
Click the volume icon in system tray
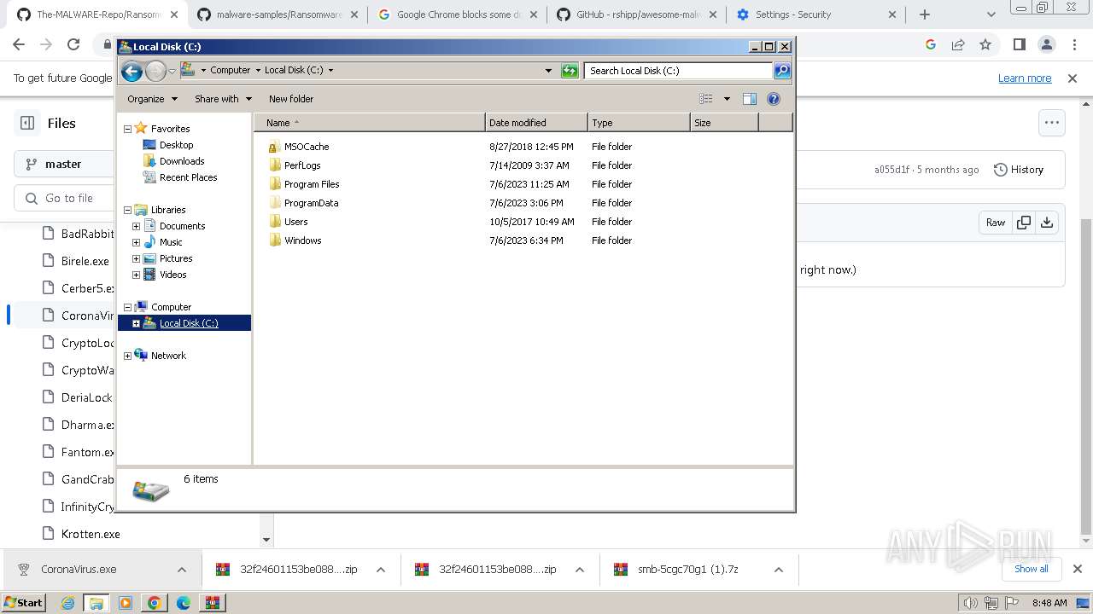[971, 603]
